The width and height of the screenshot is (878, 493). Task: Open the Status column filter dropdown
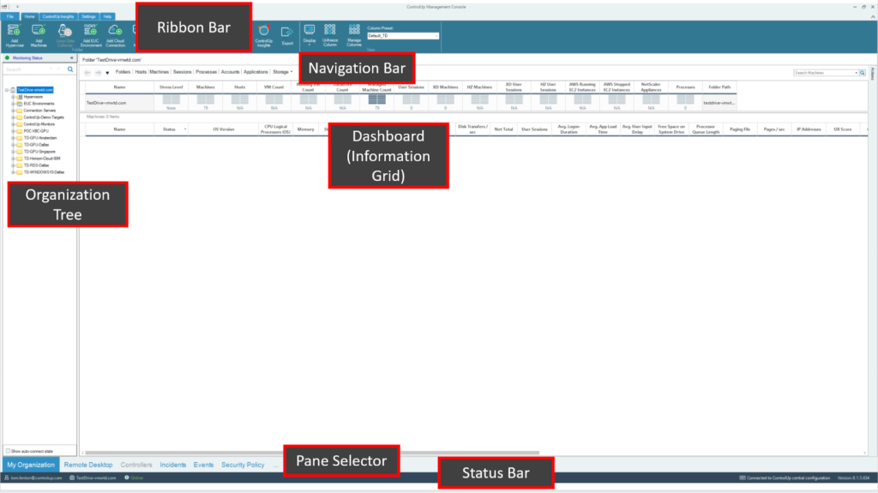pyautogui.click(x=185, y=129)
